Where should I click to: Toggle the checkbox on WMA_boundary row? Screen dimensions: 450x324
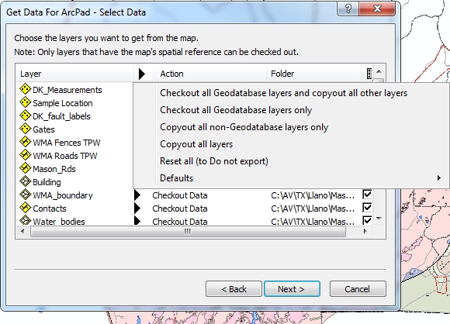[367, 195]
